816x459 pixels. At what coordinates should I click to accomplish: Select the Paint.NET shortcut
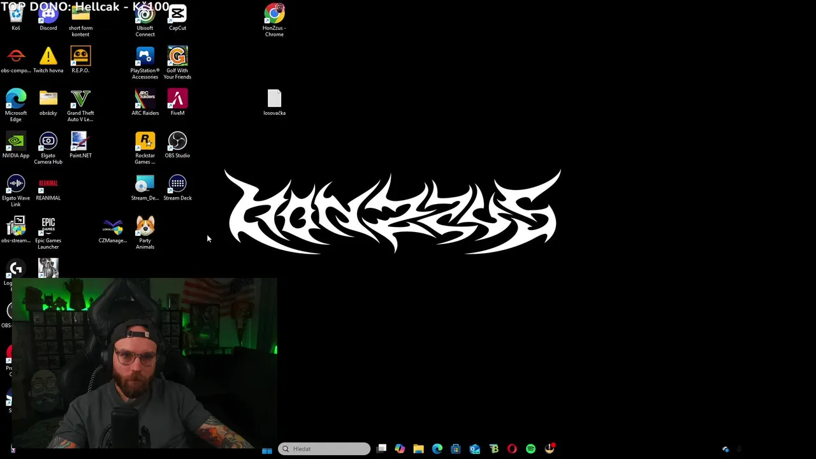pos(80,145)
